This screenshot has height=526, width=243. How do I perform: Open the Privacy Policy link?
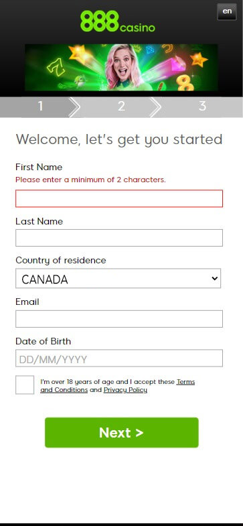point(125,390)
